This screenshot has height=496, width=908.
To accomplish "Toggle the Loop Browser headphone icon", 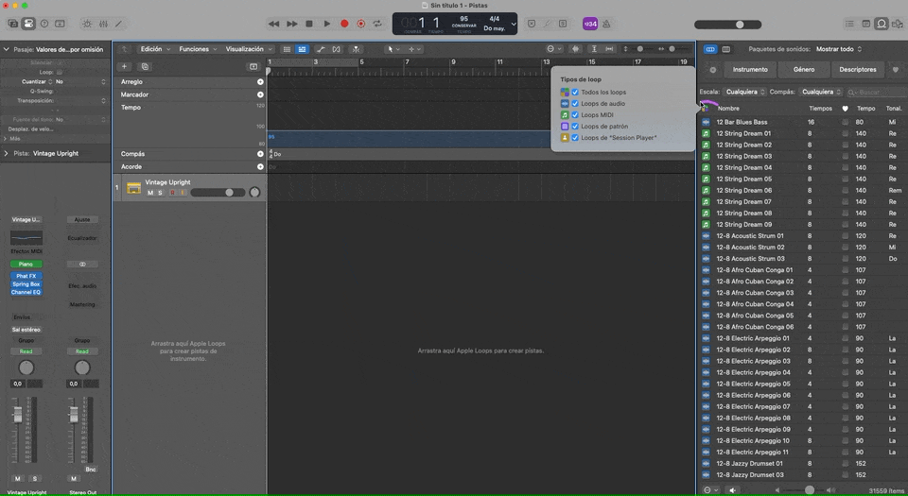I will coord(882,24).
